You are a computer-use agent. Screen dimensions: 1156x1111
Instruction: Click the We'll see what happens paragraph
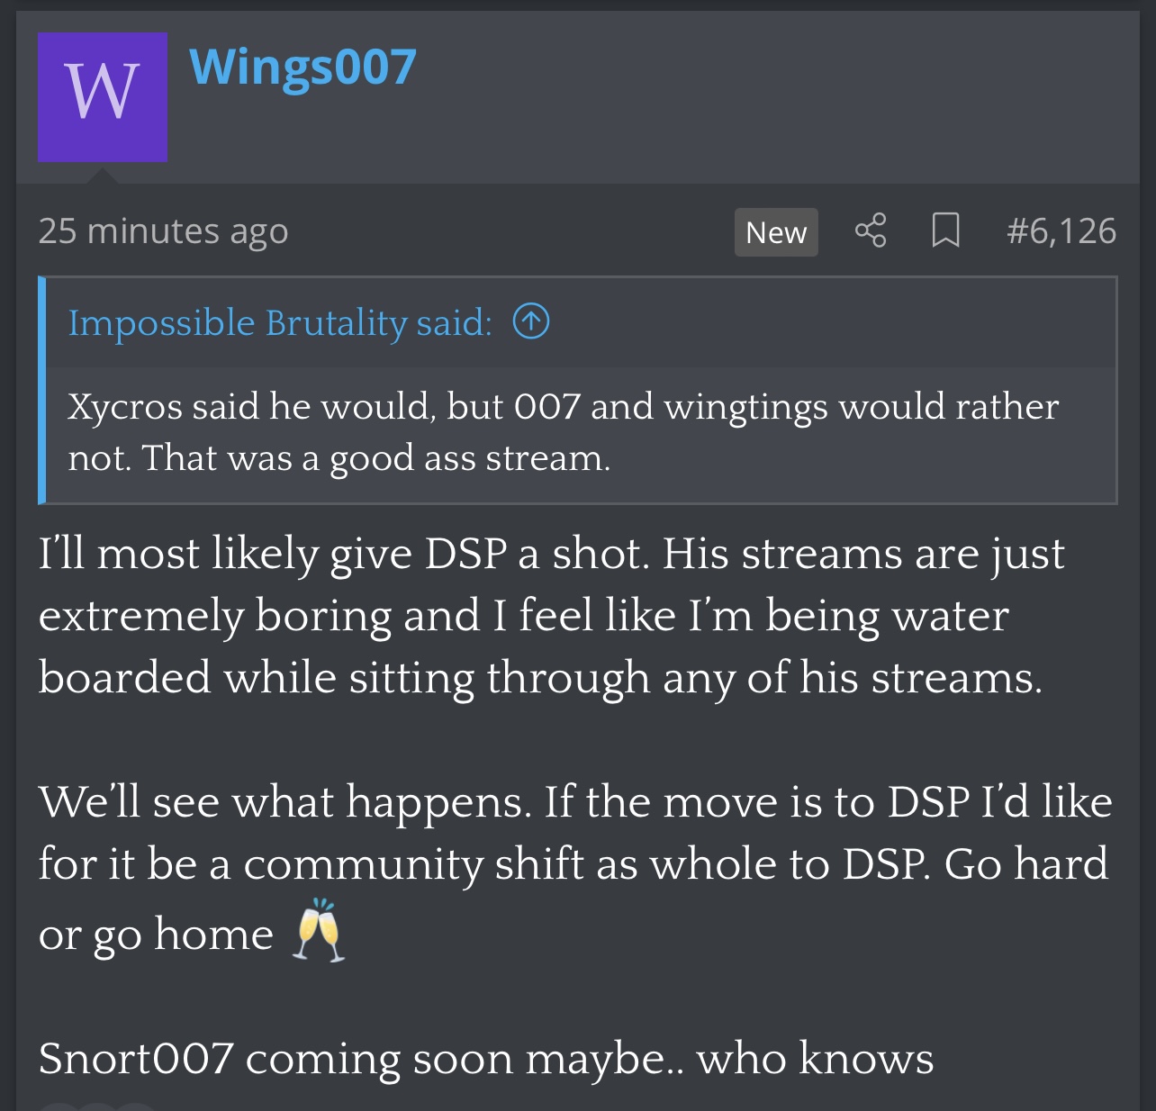coord(575,868)
